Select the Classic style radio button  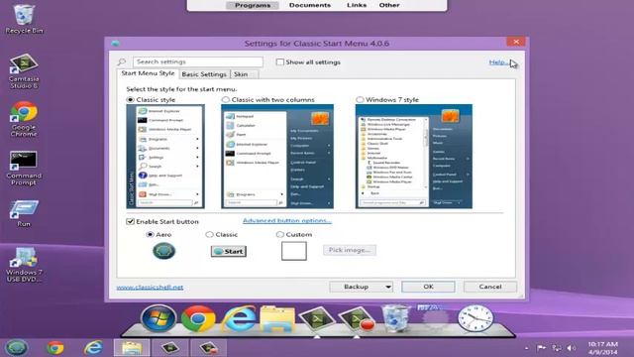(x=130, y=99)
